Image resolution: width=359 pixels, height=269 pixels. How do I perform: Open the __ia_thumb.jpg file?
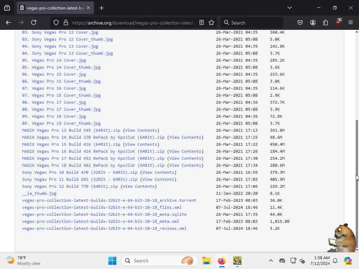tap(39, 193)
